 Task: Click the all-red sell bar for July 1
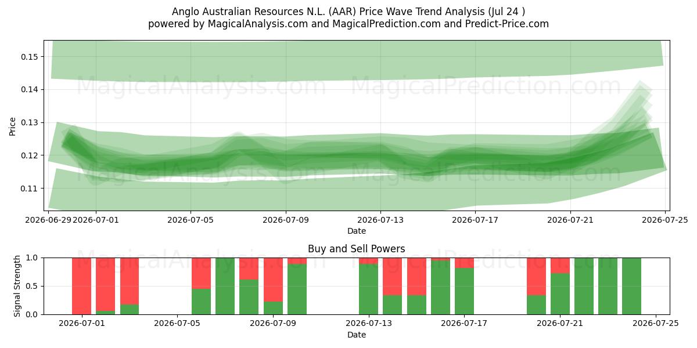click(x=82, y=286)
